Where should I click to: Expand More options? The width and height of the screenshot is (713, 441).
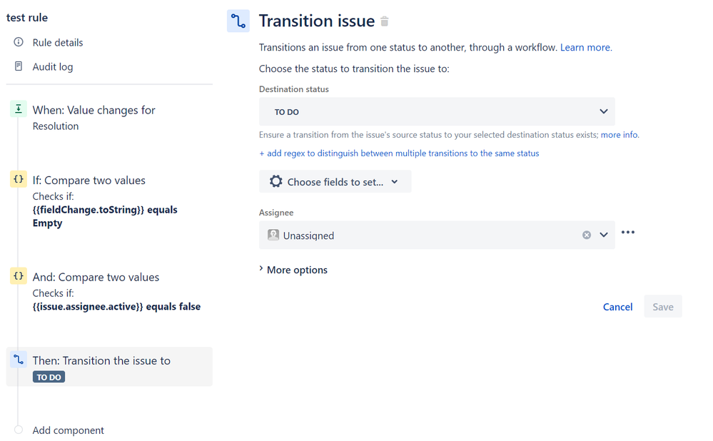coord(293,270)
